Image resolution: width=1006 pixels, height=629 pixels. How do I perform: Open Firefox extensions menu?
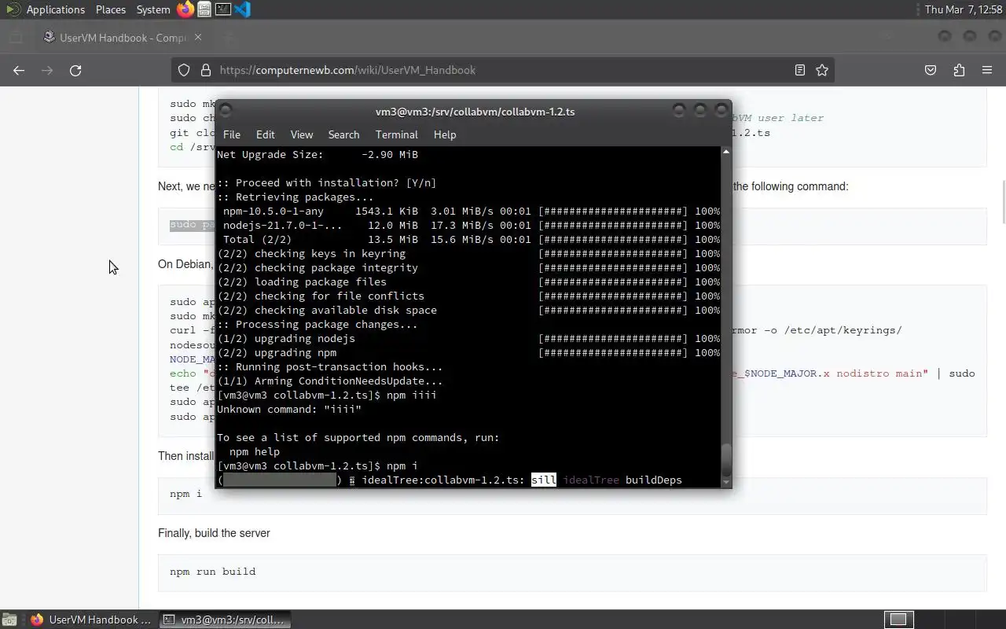point(959,70)
